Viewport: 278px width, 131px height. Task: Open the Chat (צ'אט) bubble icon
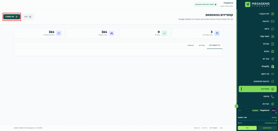[x=273, y=29]
